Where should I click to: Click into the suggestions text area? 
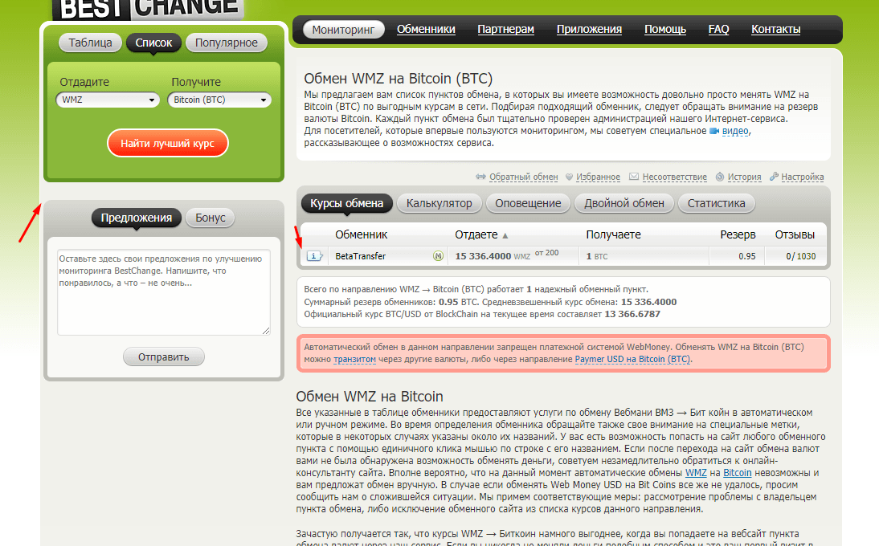click(163, 292)
